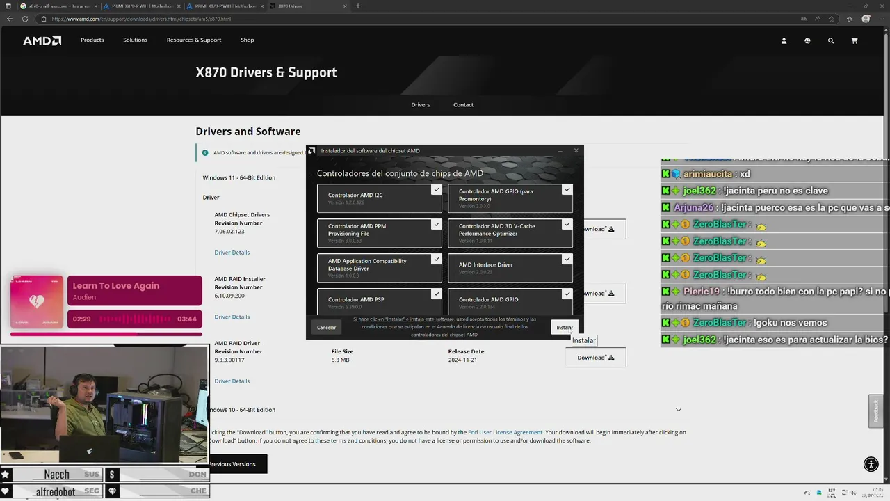Click Cancelar in the AMD installer
Image resolution: width=890 pixels, height=501 pixels.
coord(326,328)
